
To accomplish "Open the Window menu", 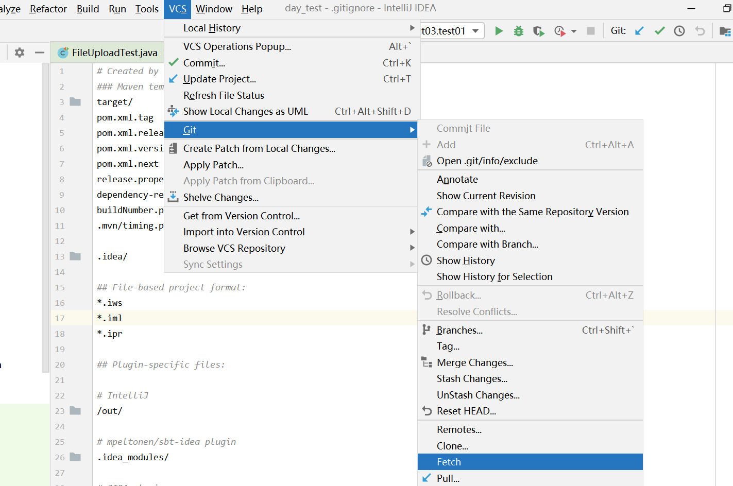I will [214, 9].
